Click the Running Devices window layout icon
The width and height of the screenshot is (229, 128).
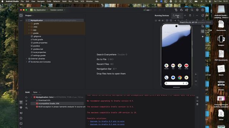click(190, 15)
